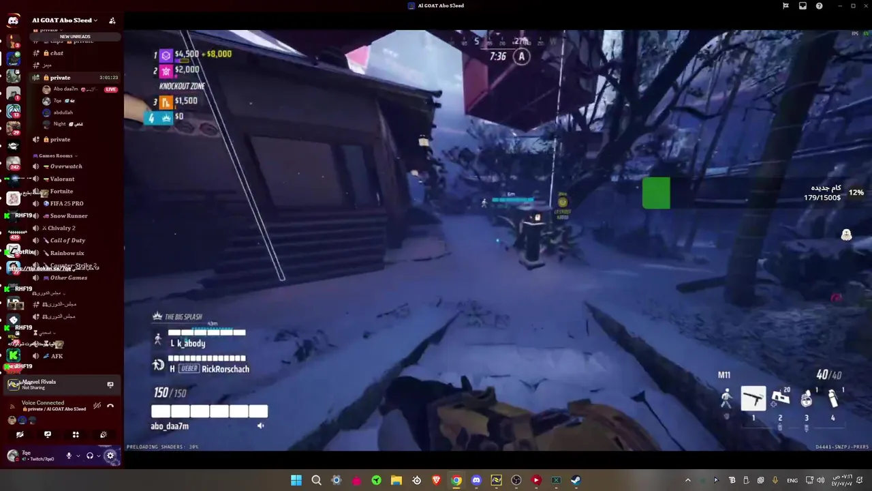Mute streamer audio icon beside abo_daa7m
This screenshot has height=491, width=872.
click(260, 426)
